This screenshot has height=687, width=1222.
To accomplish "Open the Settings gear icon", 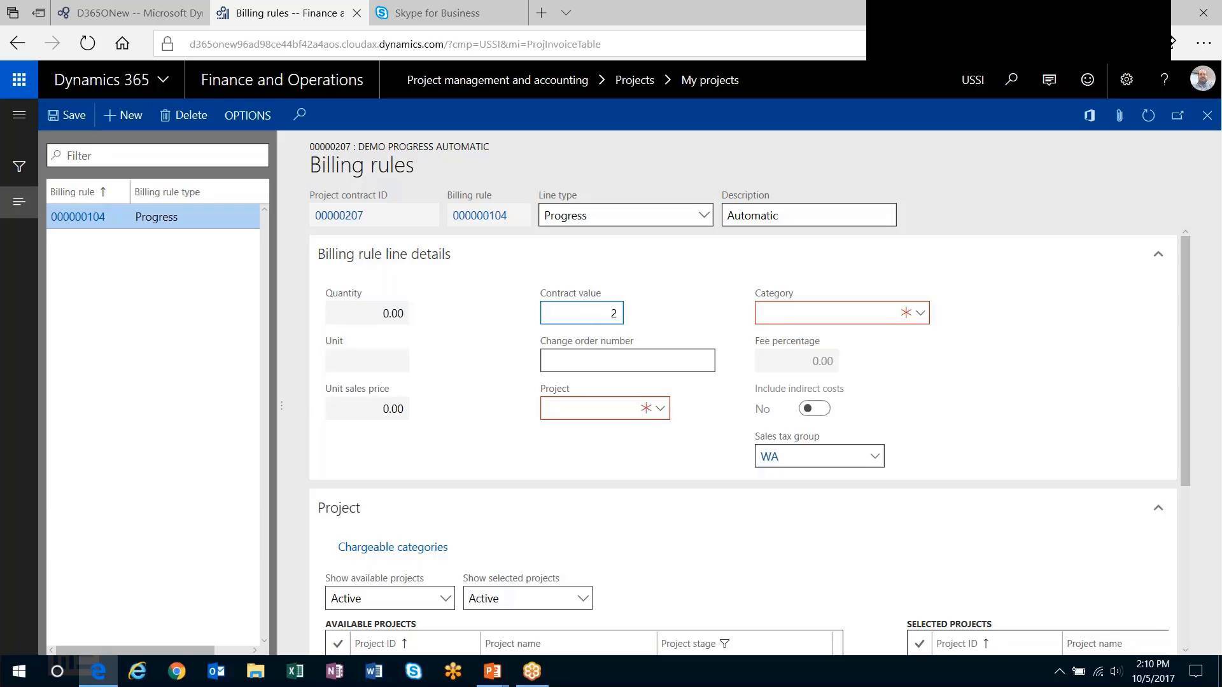I will (x=1126, y=80).
